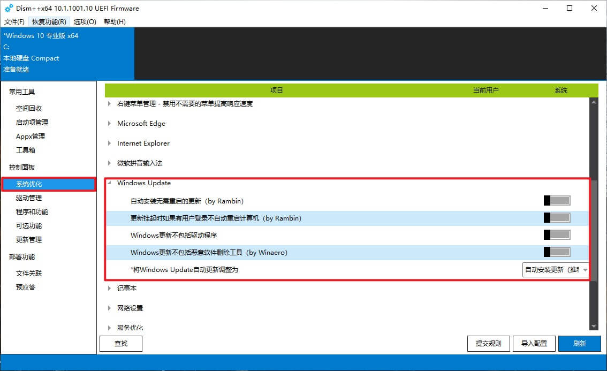Click the Dism++ gear icon in title bar

pyautogui.click(x=9, y=8)
